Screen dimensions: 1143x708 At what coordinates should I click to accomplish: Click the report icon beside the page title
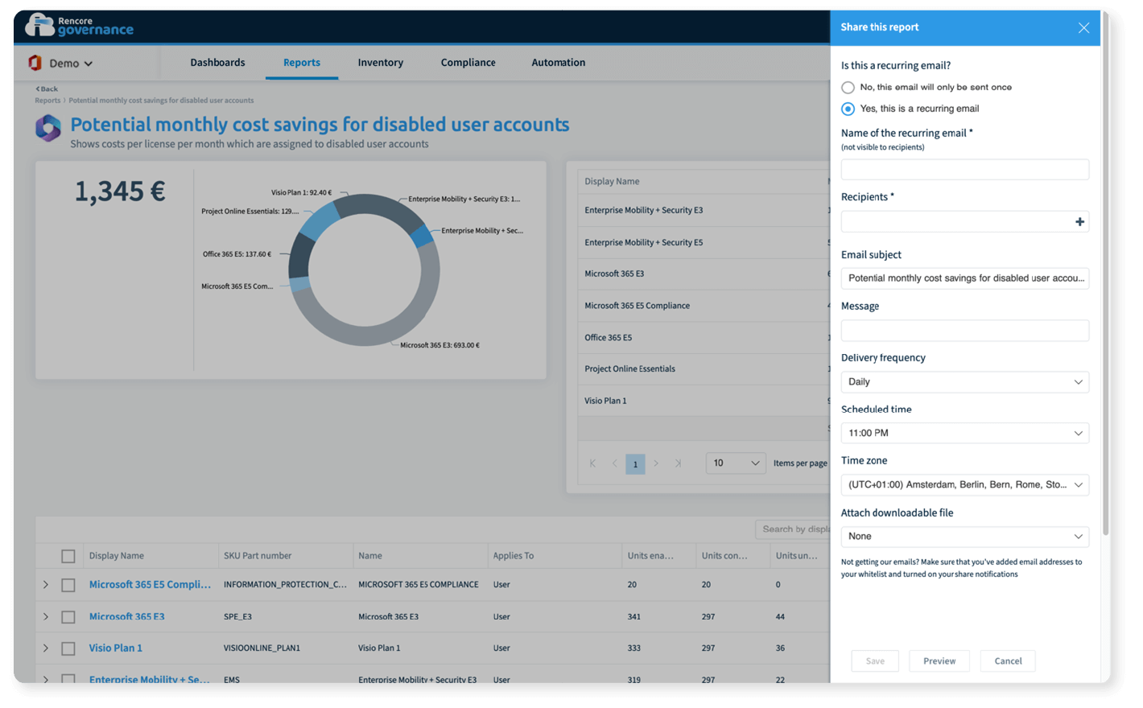pyautogui.click(x=48, y=128)
